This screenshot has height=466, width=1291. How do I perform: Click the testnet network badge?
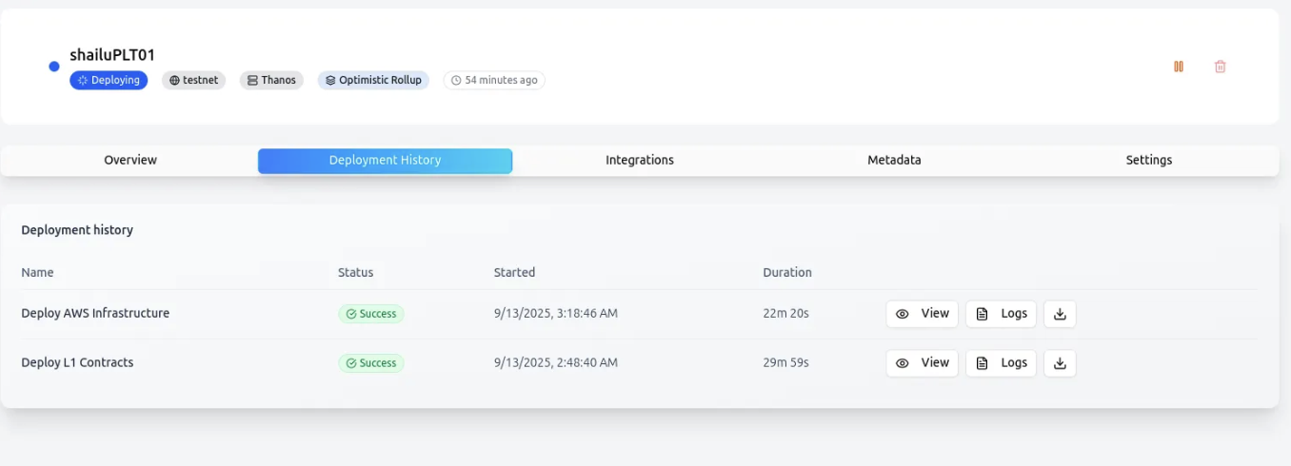pyautogui.click(x=193, y=81)
